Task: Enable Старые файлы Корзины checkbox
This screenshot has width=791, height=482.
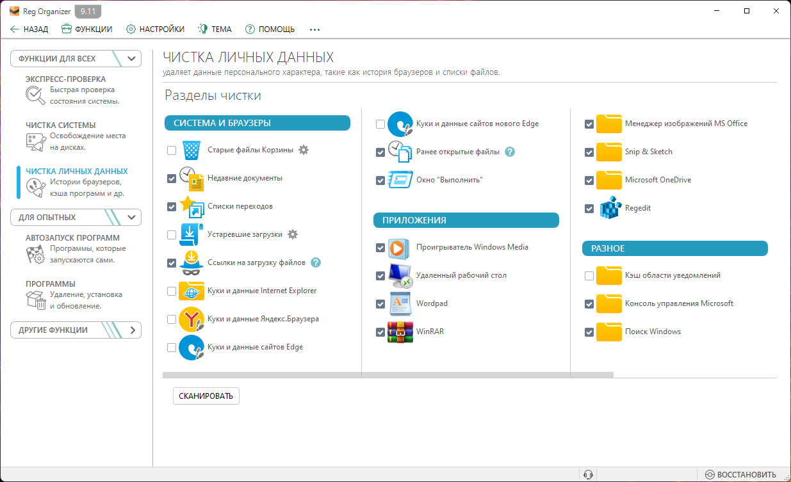Action: 172,150
